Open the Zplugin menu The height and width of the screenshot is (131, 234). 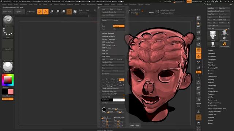(x=141, y=4)
